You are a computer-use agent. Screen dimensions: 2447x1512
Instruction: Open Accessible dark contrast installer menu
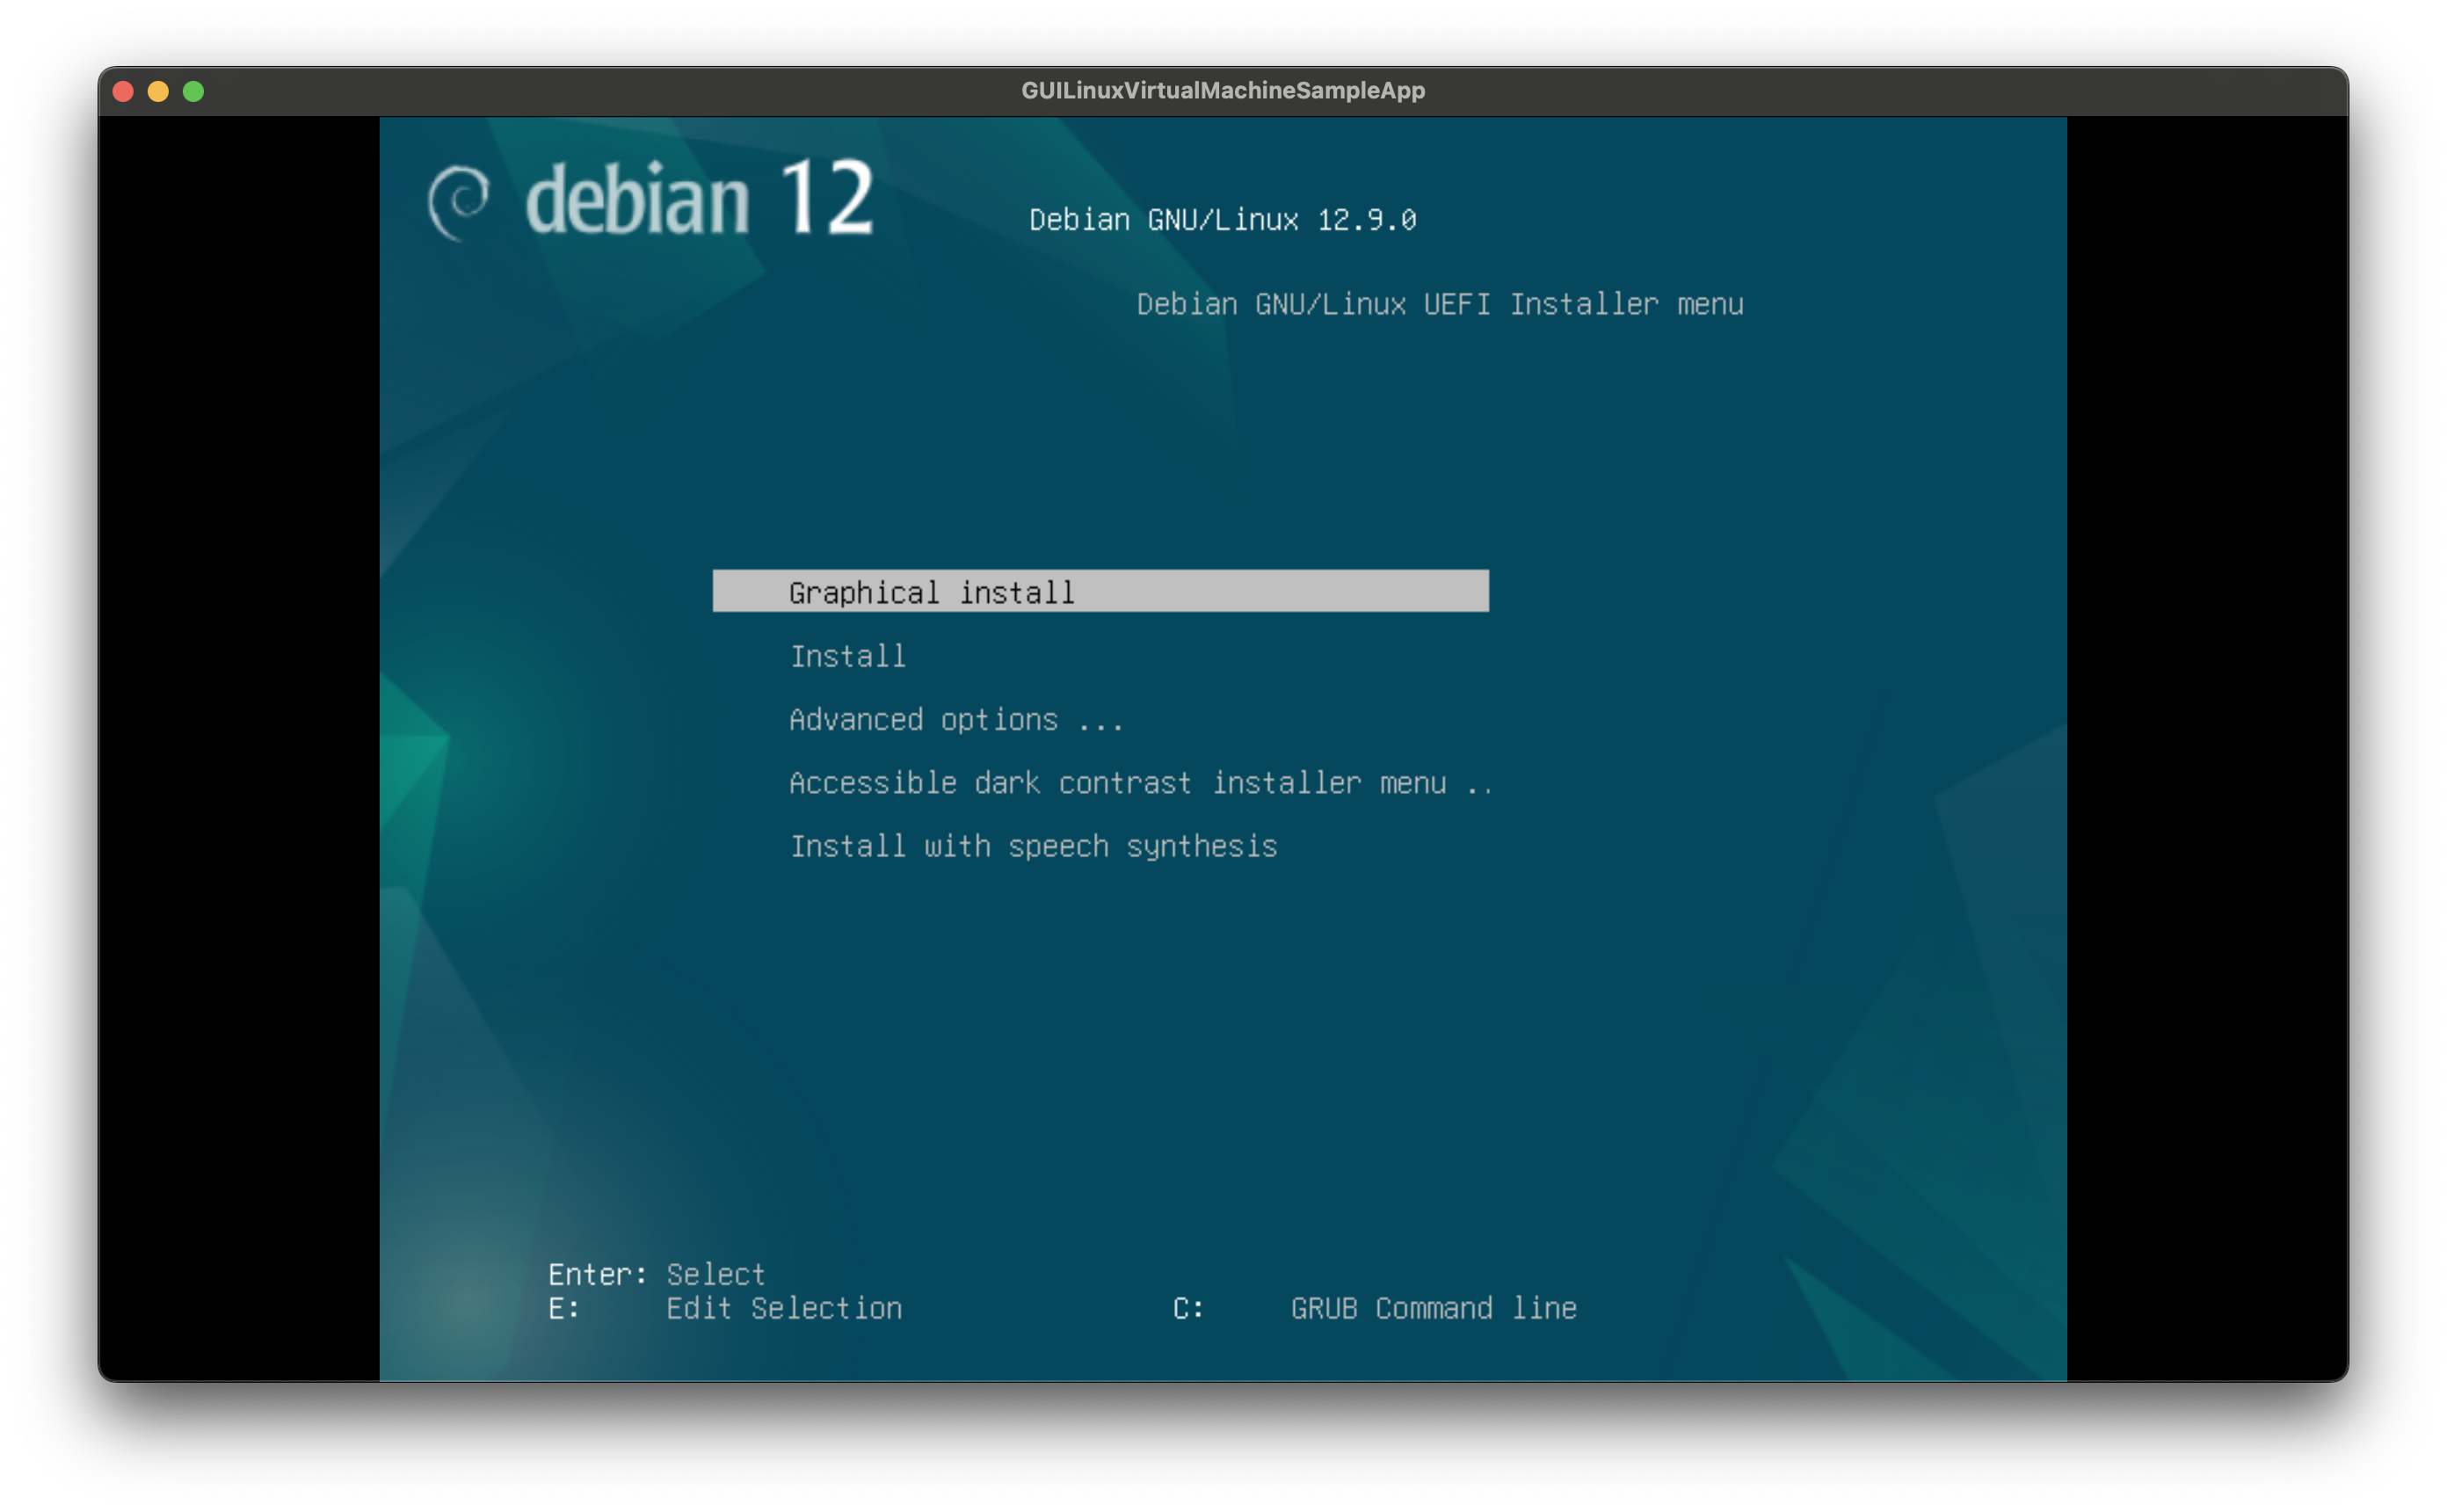point(1141,783)
